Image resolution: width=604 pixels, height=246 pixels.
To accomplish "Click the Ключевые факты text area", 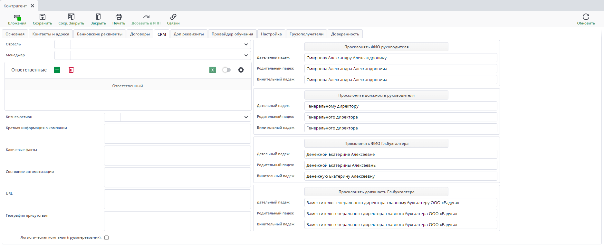I will [x=177, y=156].
